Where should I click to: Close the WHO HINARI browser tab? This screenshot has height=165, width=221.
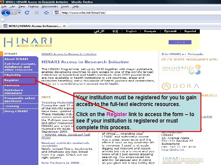[64, 26]
